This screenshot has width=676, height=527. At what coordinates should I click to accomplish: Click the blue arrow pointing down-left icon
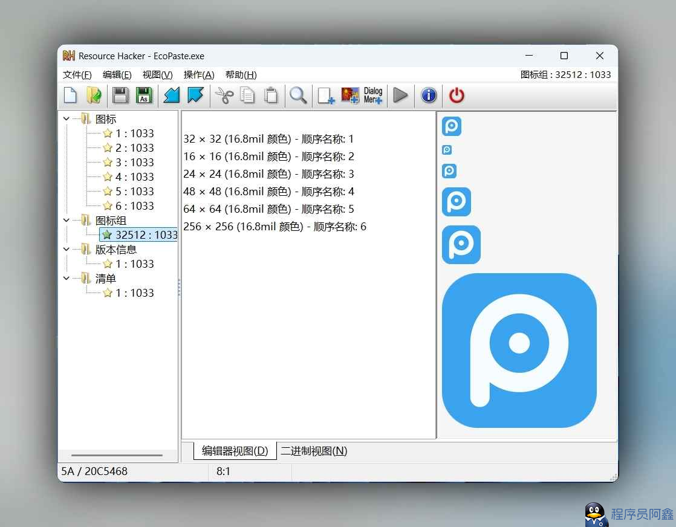click(x=172, y=95)
